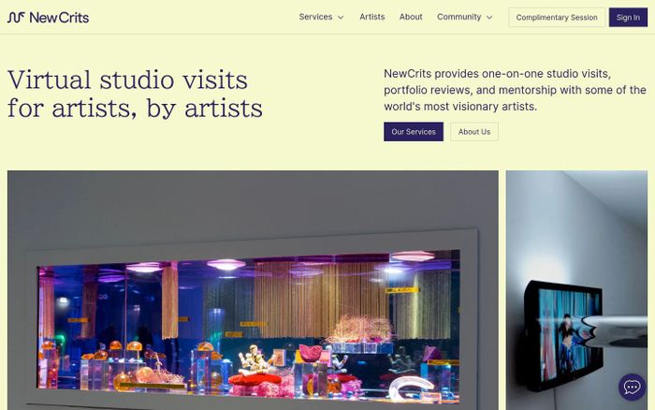Select the Our Services button
Screen dimensions: 655x410
pyautogui.click(x=414, y=132)
